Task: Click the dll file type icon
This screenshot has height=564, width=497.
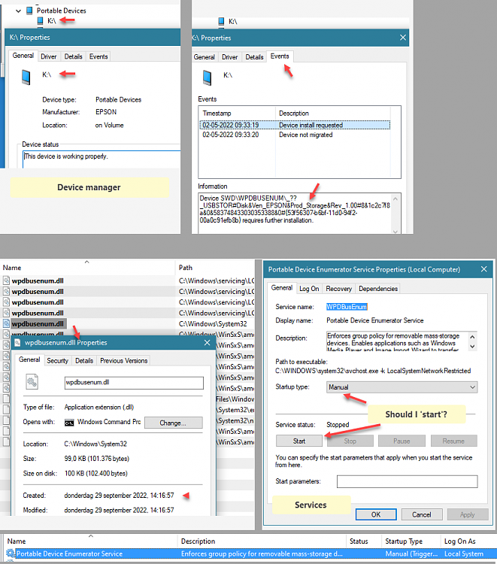Action: [32, 382]
